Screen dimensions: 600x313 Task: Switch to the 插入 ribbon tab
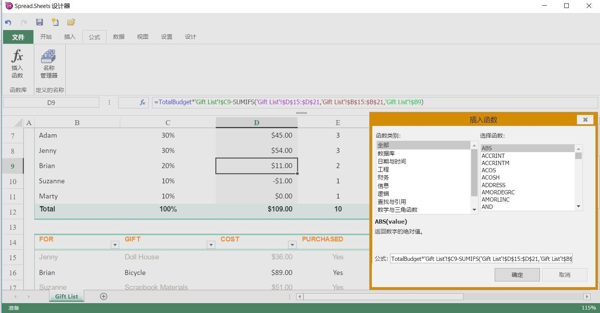click(70, 37)
